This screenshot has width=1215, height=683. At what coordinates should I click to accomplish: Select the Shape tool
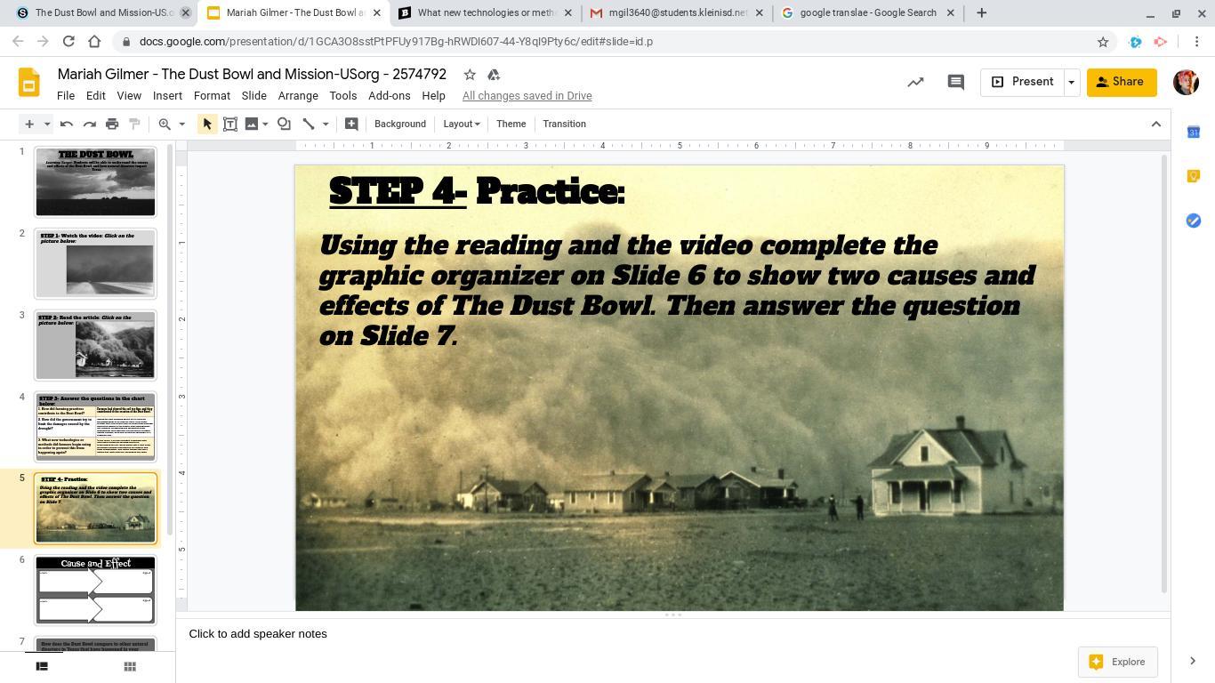[284, 124]
